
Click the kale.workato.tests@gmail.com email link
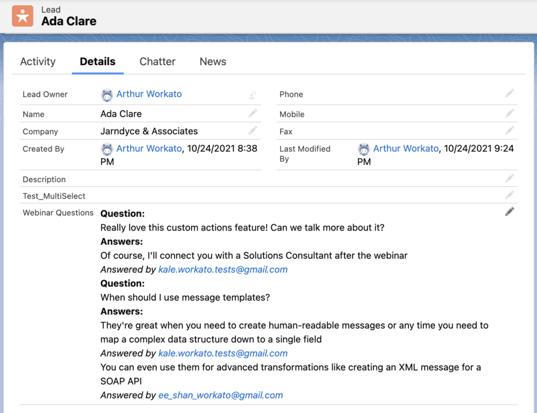223,269
